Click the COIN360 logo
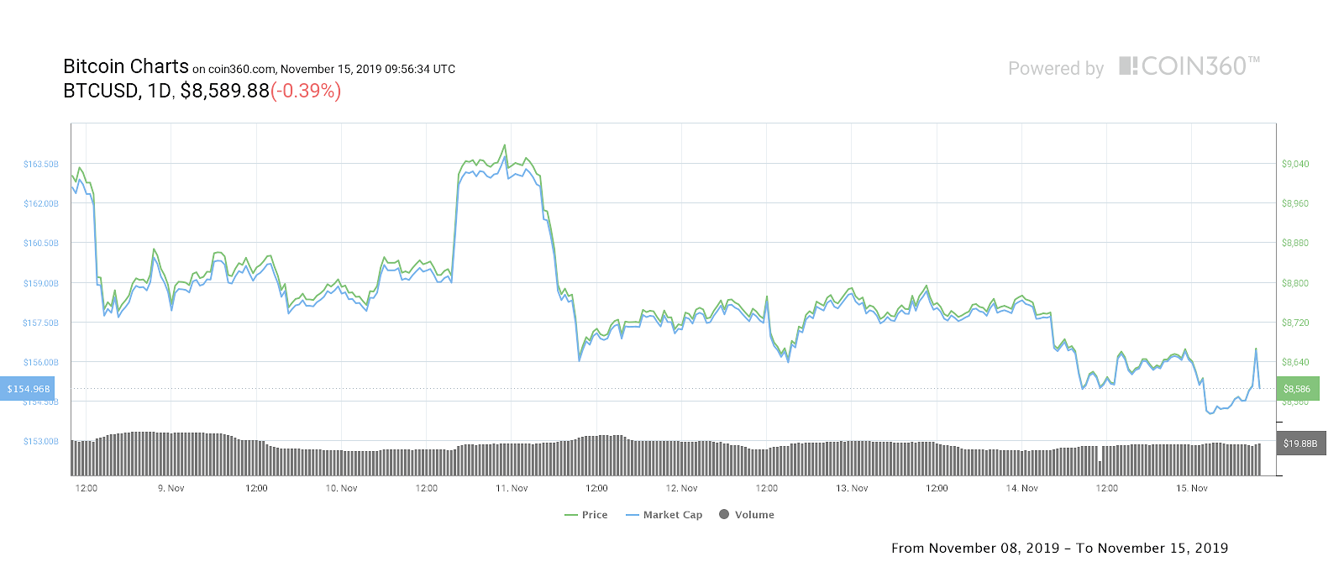The image size is (1344, 588). 1189,66
